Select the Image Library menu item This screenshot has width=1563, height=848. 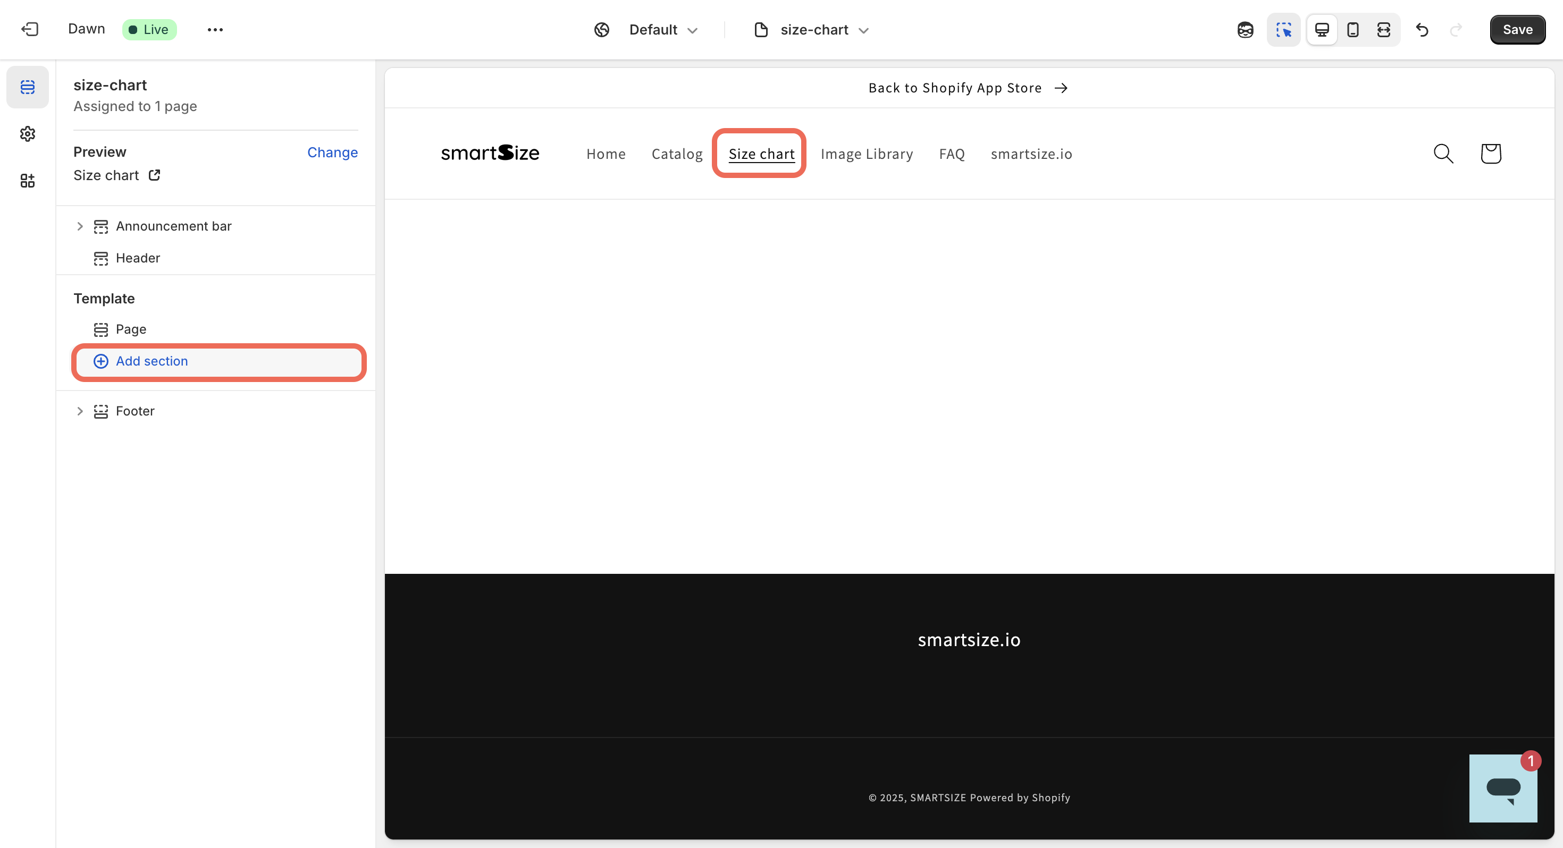867,154
